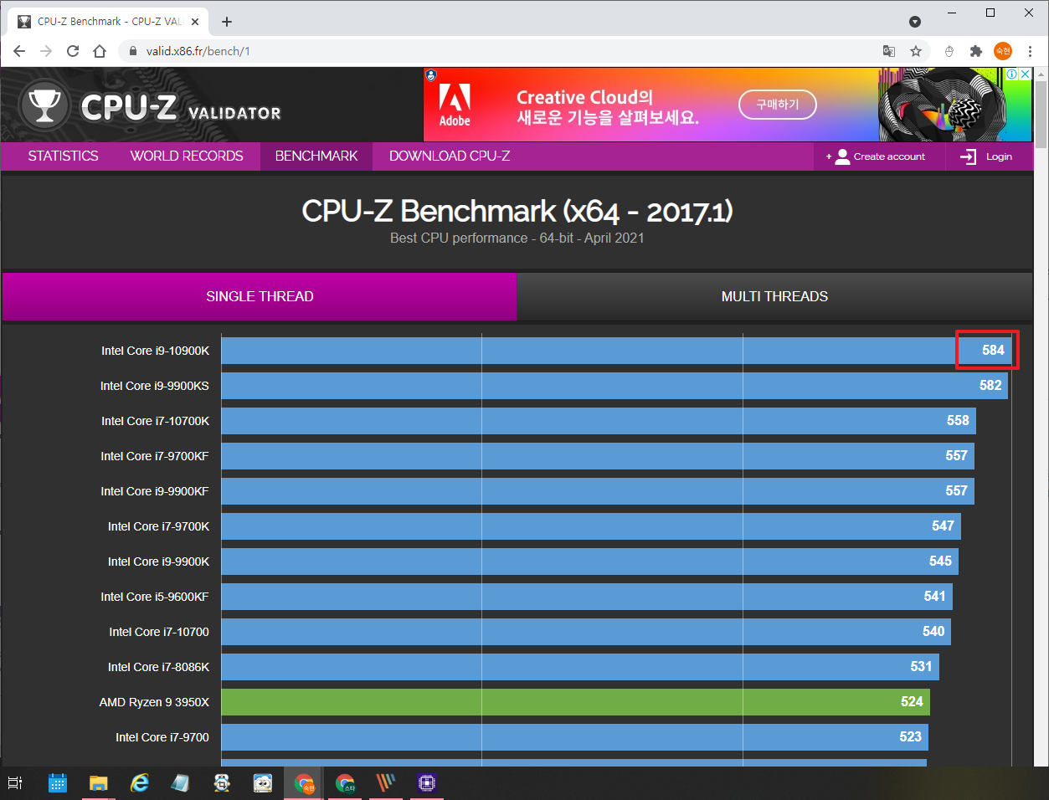Open a new browser tab

click(227, 22)
